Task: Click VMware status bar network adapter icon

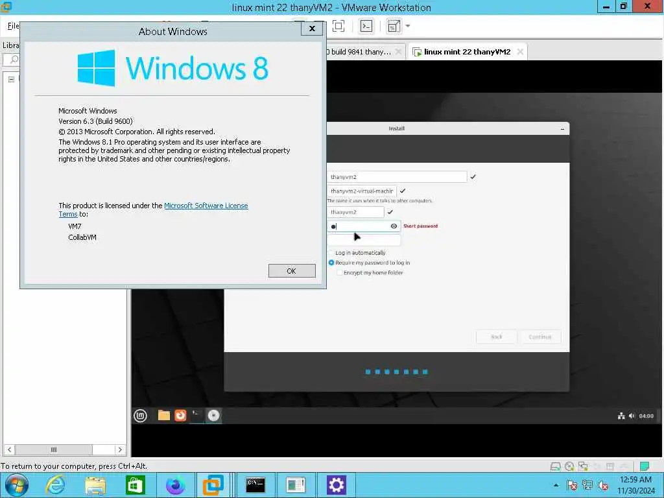Action: pos(583,466)
